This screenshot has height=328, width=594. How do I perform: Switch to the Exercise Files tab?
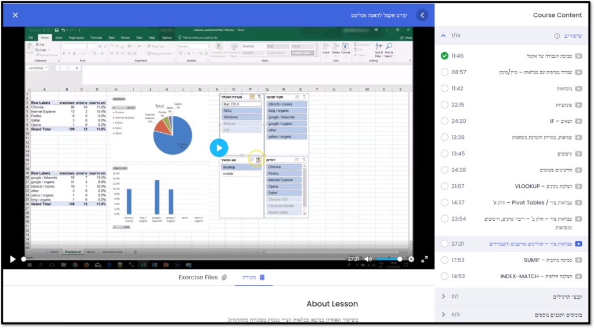pyautogui.click(x=202, y=278)
